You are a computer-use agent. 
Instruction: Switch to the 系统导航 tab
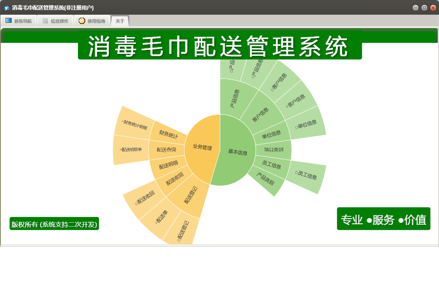click(x=19, y=21)
